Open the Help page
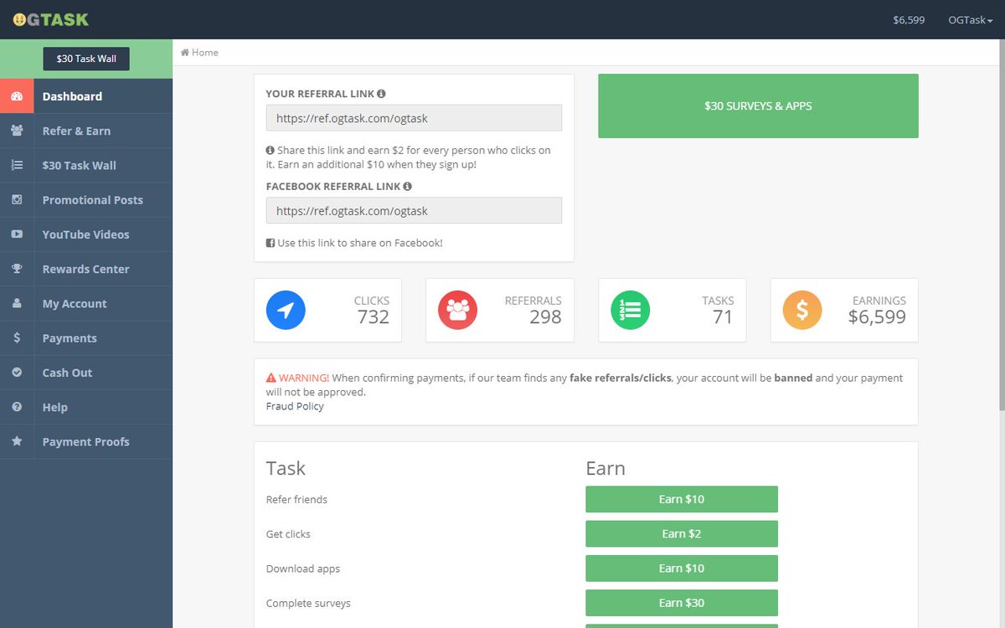This screenshot has width=1005, height=628. [x=86, y=407]
